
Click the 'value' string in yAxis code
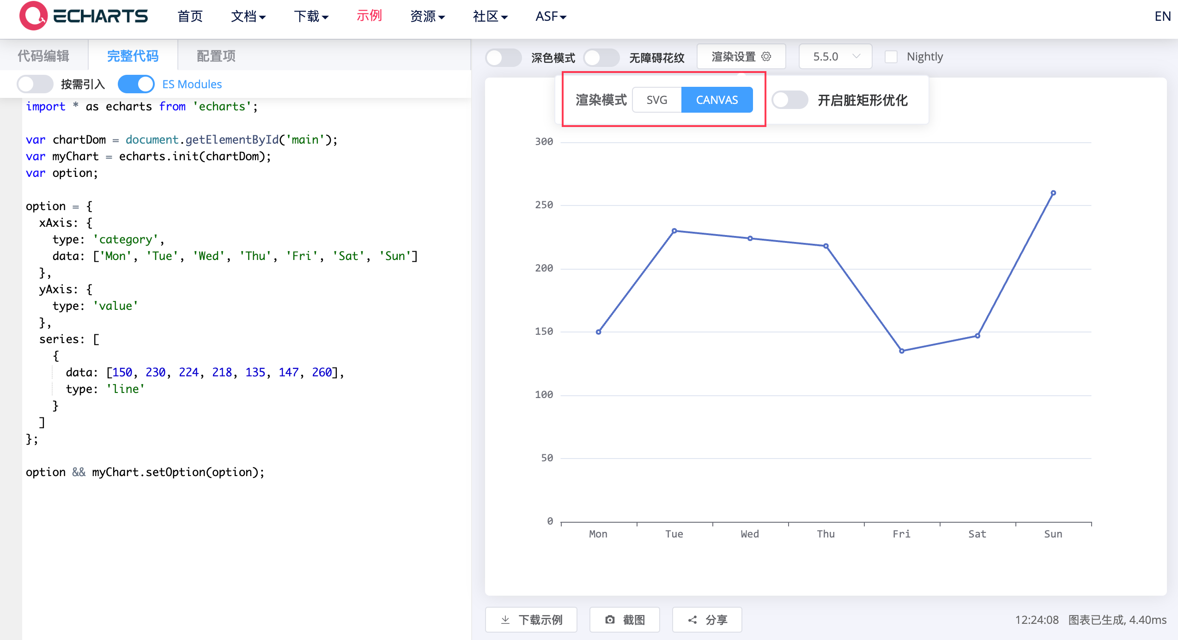(115, 306)
